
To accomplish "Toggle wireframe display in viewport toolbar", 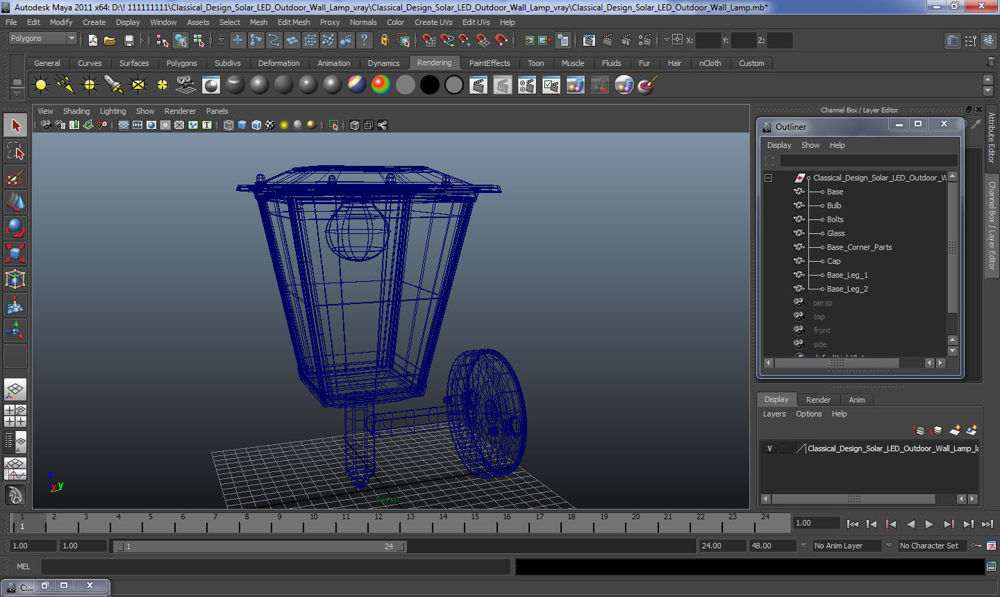I will [228, 125].
